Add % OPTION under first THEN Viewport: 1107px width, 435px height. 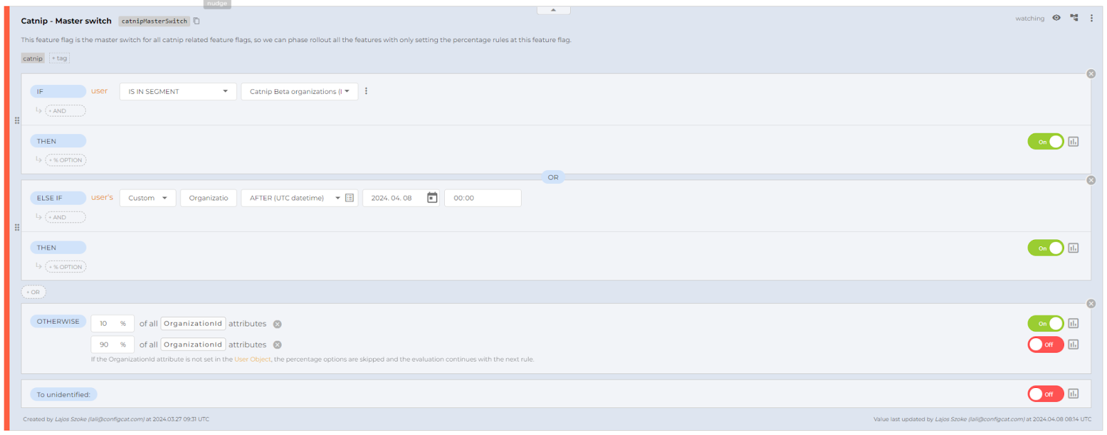coord(66,160)
